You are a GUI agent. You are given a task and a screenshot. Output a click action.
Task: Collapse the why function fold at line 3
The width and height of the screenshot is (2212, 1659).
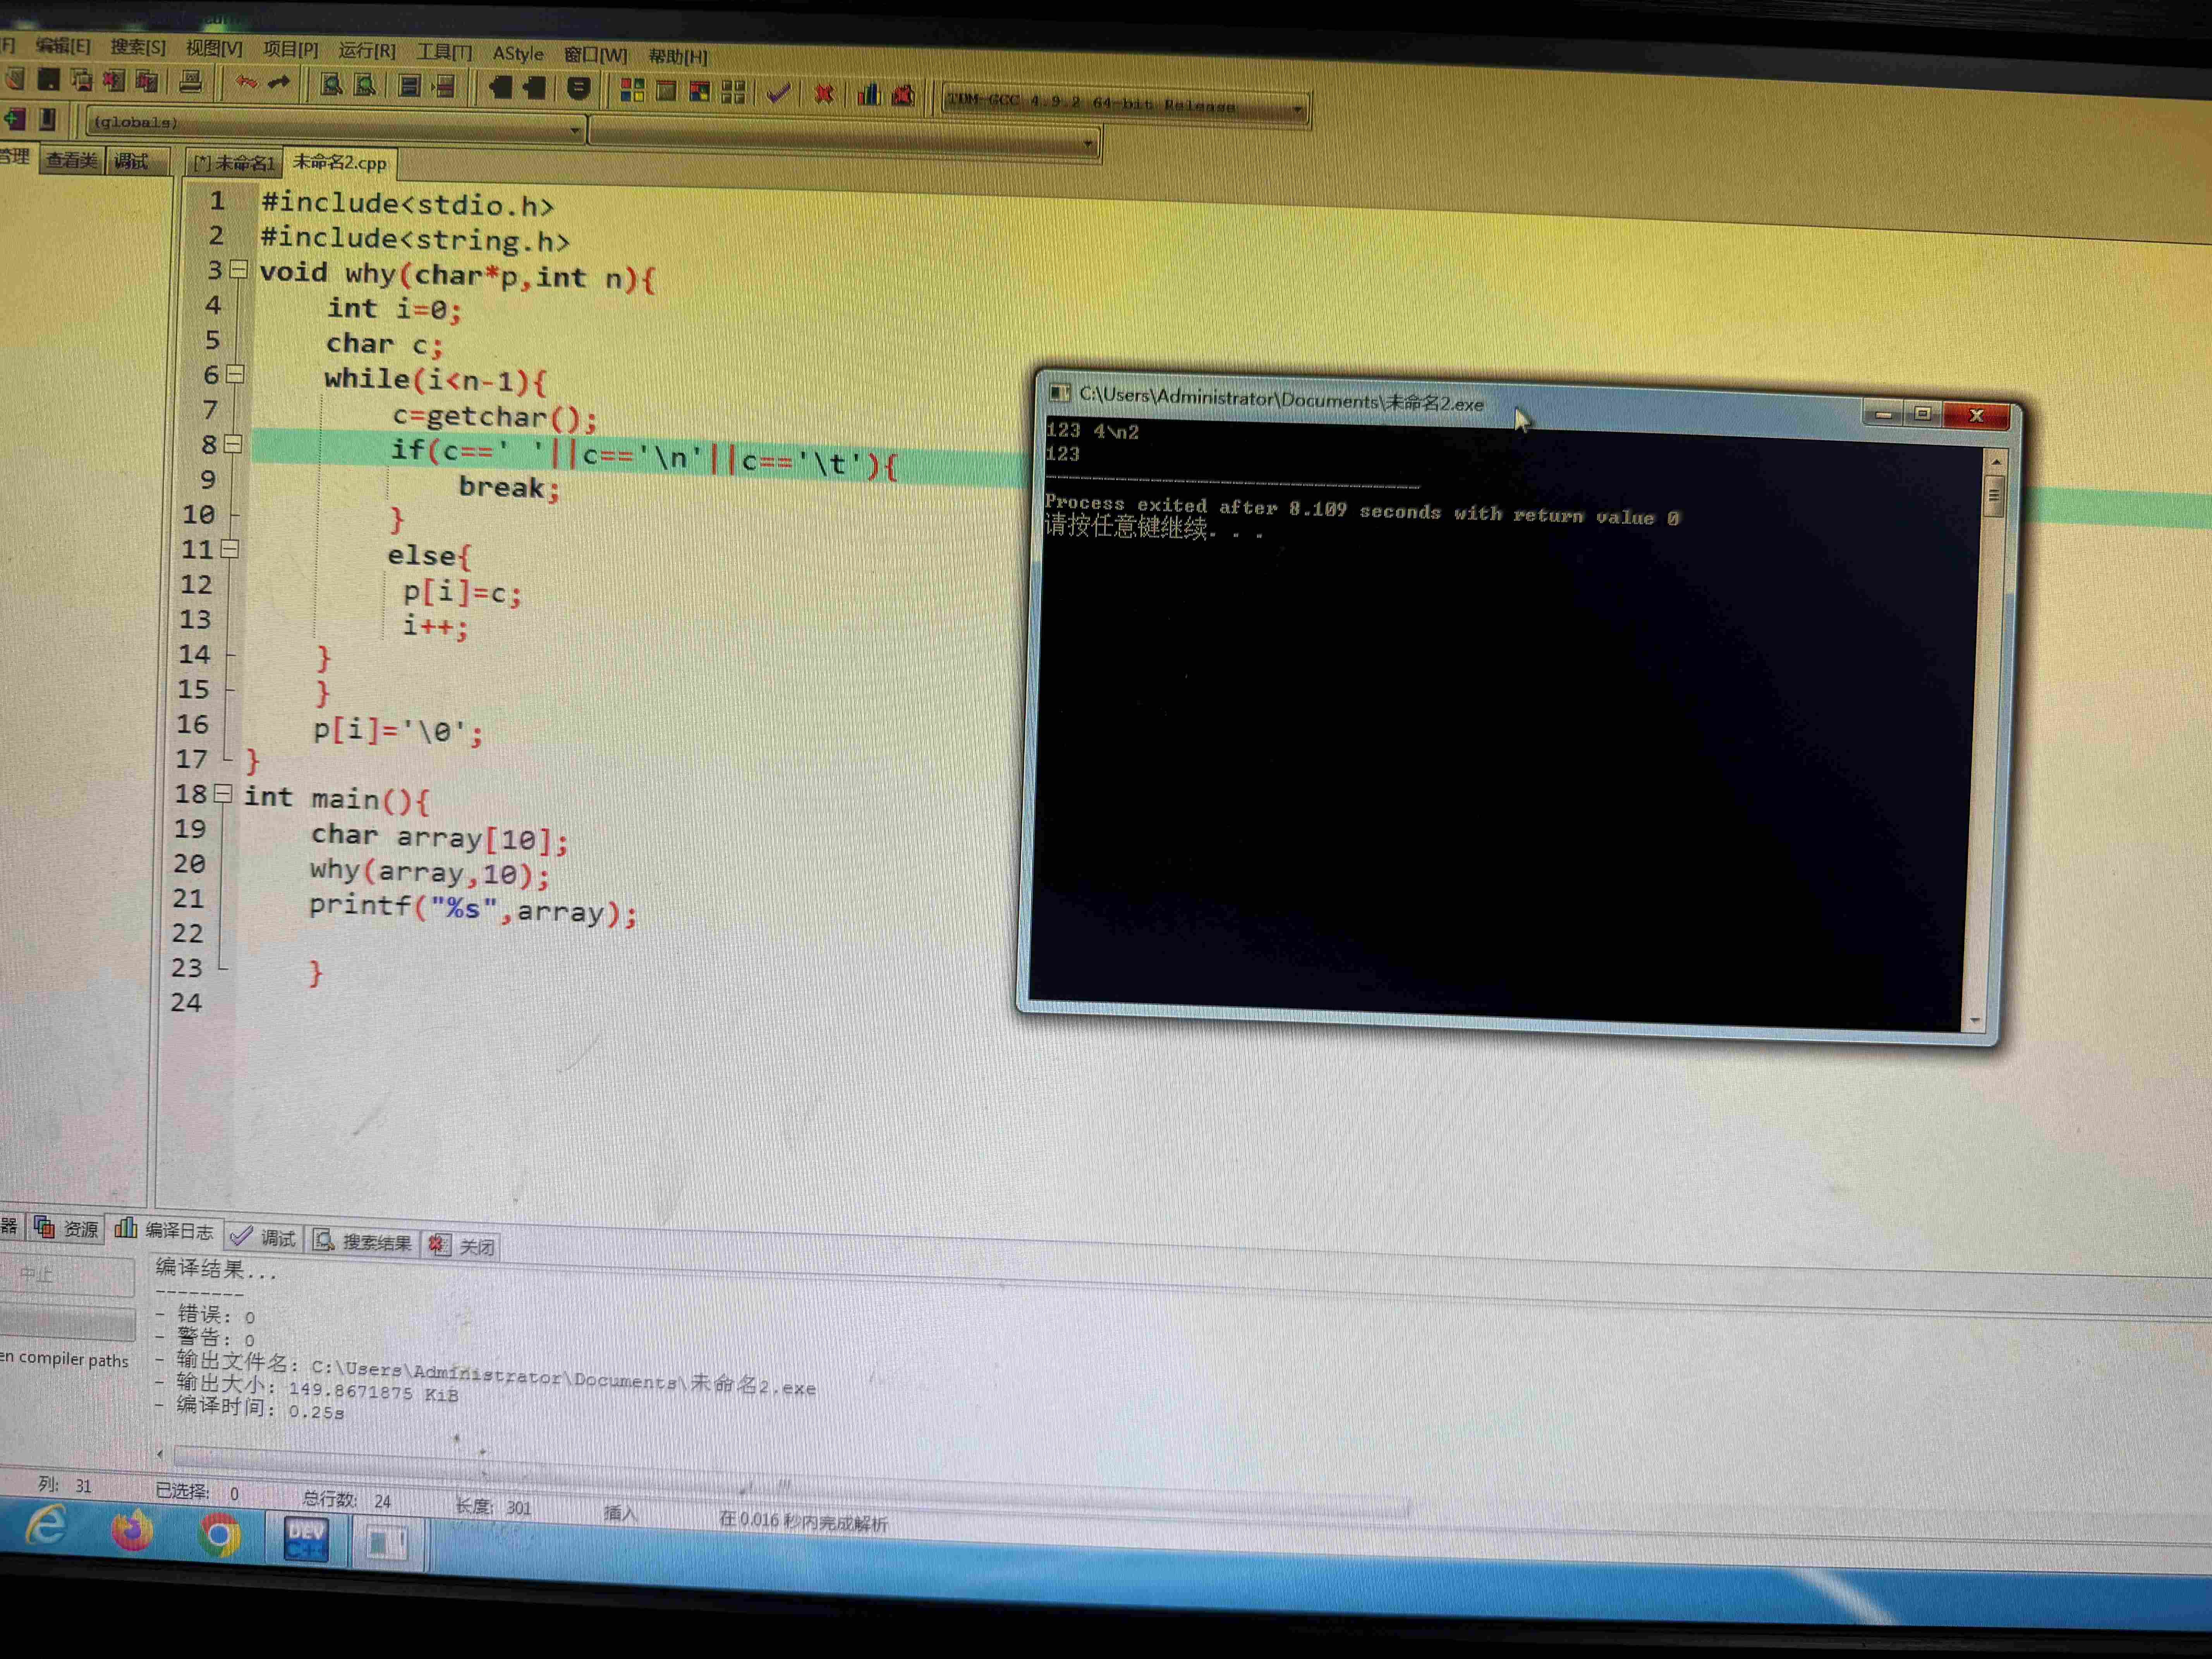(239, 270)
